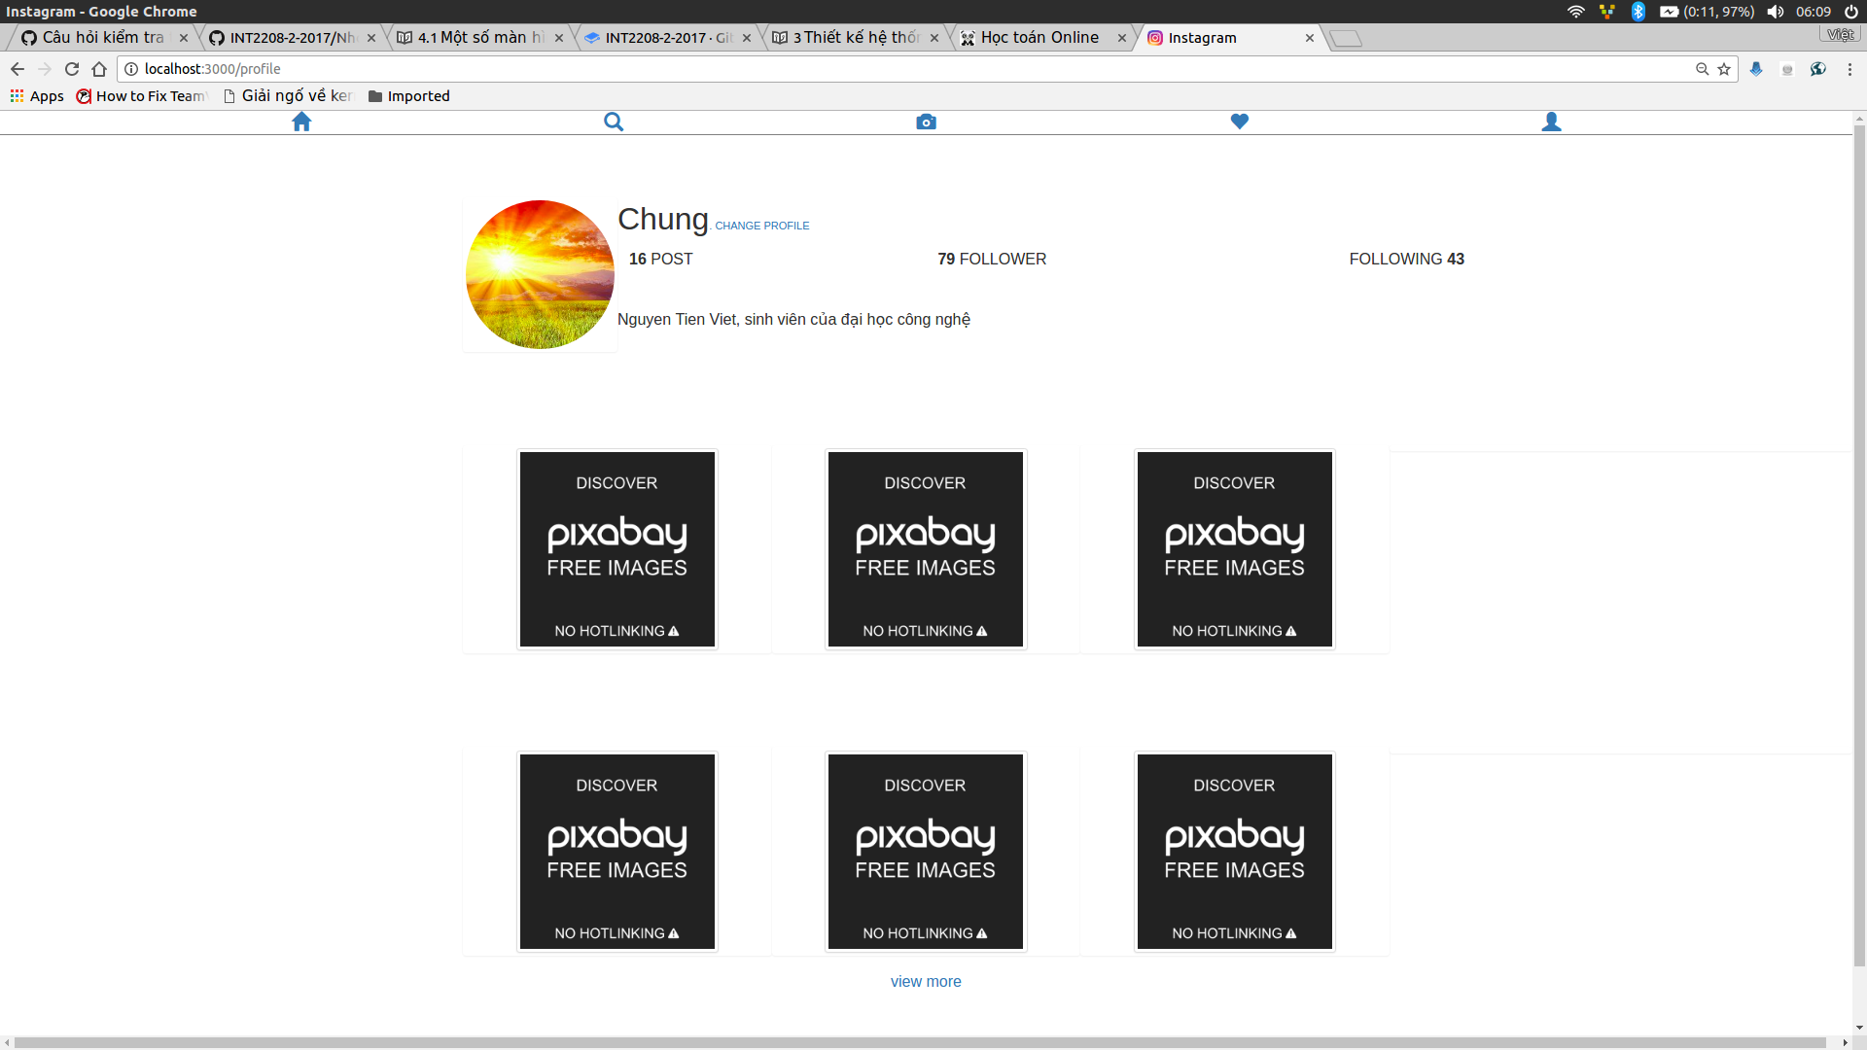
Task: Close the Học toán Online tab
Action: [1122, 38]
